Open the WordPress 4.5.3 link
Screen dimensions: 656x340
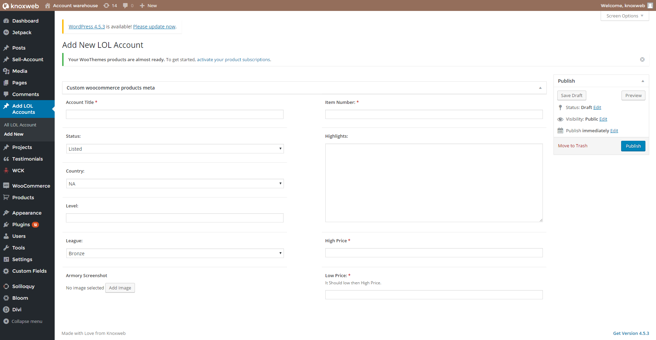(x=87, y=26)
